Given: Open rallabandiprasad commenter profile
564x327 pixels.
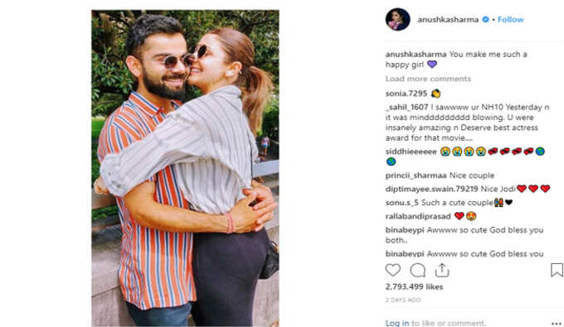Looking at the screenshot, I should click(x=418, y=216).
